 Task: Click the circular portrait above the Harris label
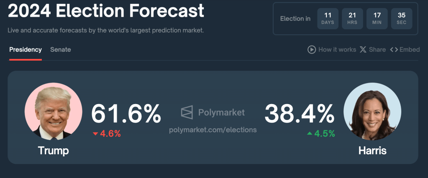pos(372,111)
